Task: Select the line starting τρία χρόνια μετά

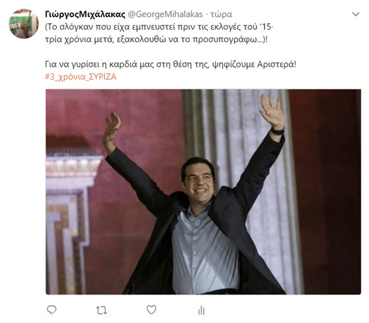Action: pos(156,39)
